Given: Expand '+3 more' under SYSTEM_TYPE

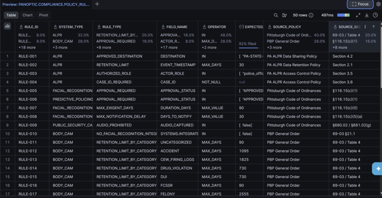Looking at the screenshot, I should [x=60, y=47].
